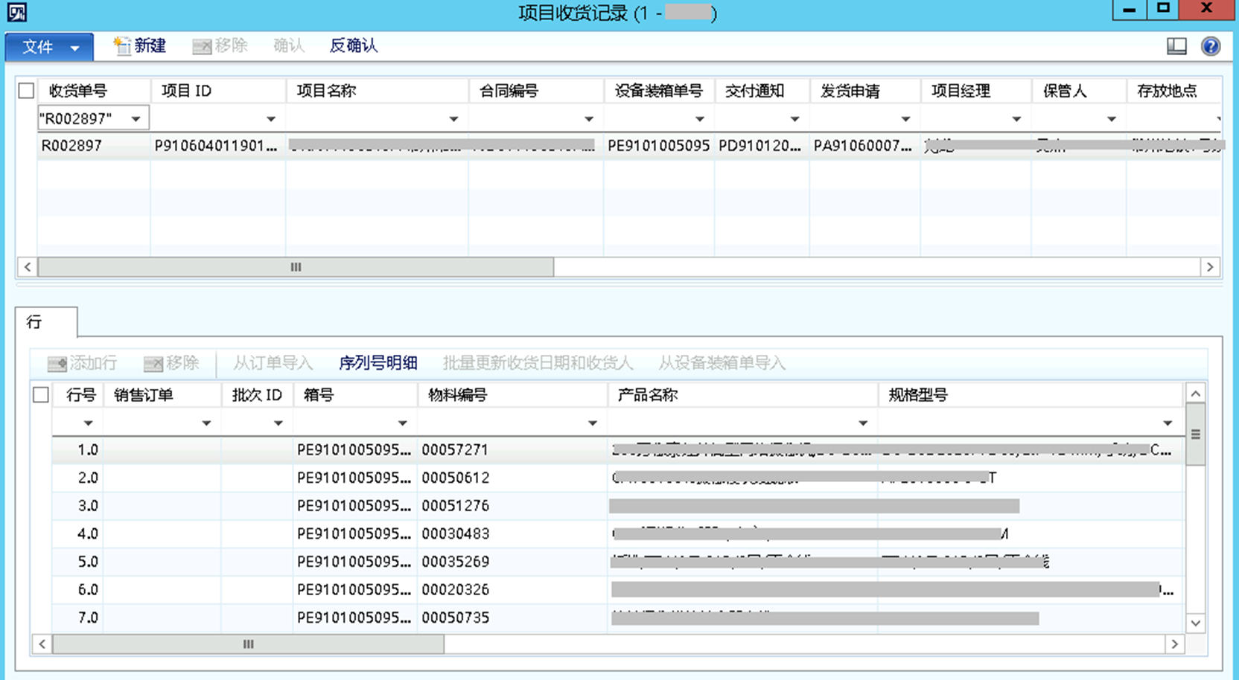
Task: Click the header grid scroll-left arrow
Action: [28, 267]
